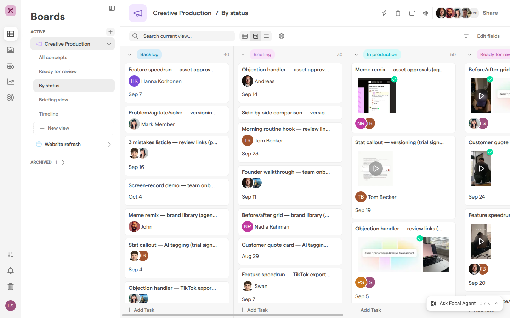Click the horizontal board scrollbar

coord(233,315)
